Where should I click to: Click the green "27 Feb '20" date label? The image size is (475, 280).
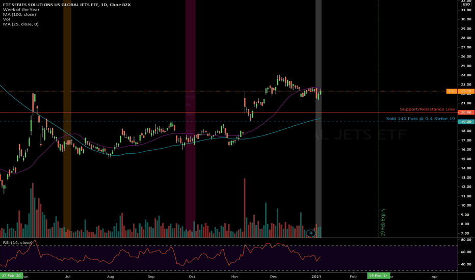pos(11,276)
